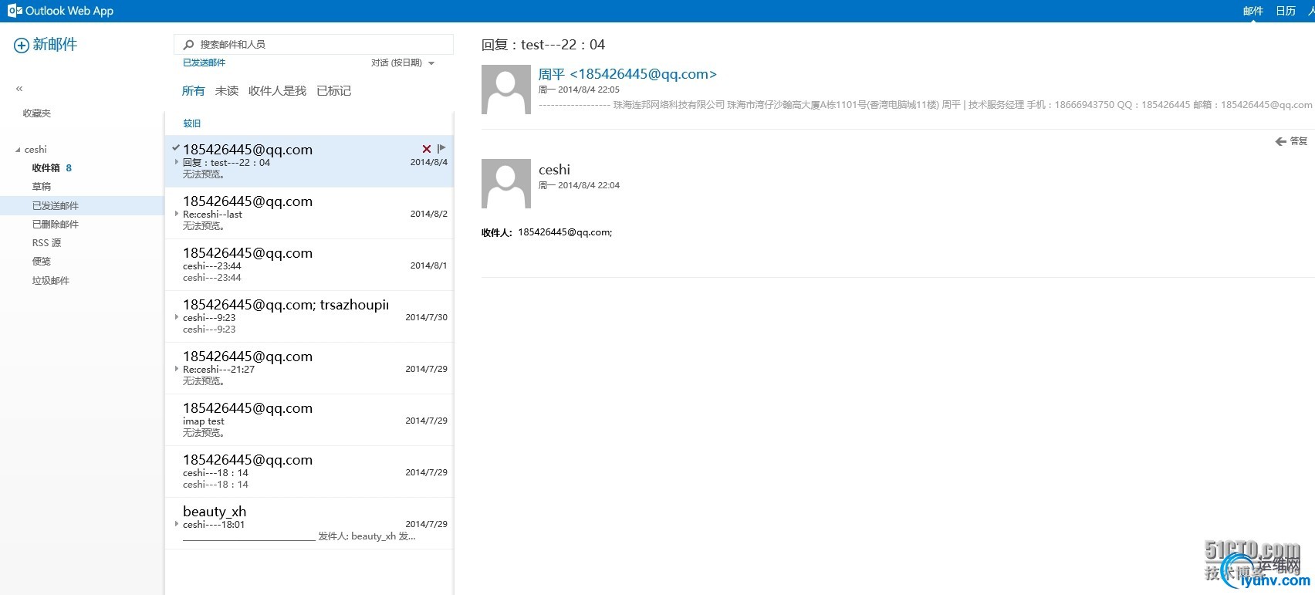Open the 对话 (按日期) sort dropdown
This screenshot has width=1315, height=595.
tap(403, 63)
